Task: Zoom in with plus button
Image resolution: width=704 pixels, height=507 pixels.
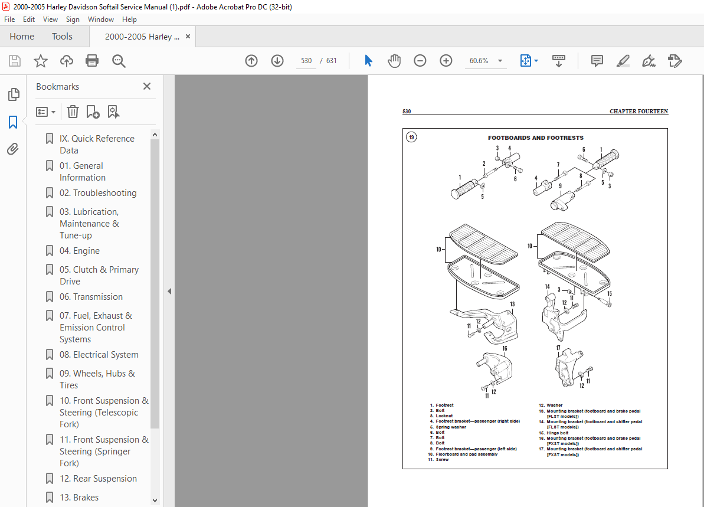Action: (446, 61)
